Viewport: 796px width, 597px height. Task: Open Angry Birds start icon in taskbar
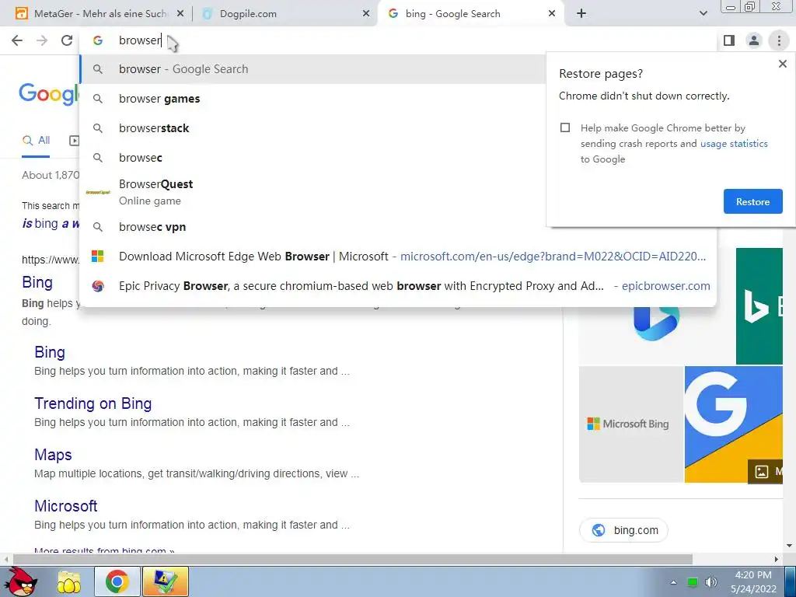[x=23, y=581]
